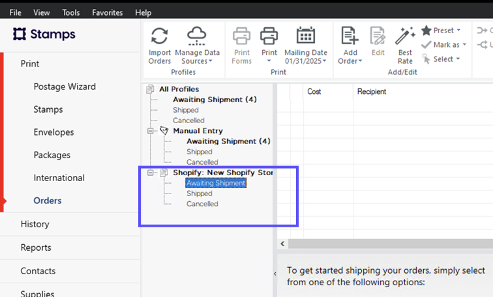Select Shopify Awaiting Shipment item
The height and width of the screenshot is (297, 493).
point(216,183)
